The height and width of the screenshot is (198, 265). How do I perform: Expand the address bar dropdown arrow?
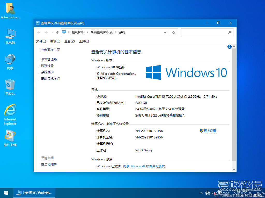[x=165, y=32]
